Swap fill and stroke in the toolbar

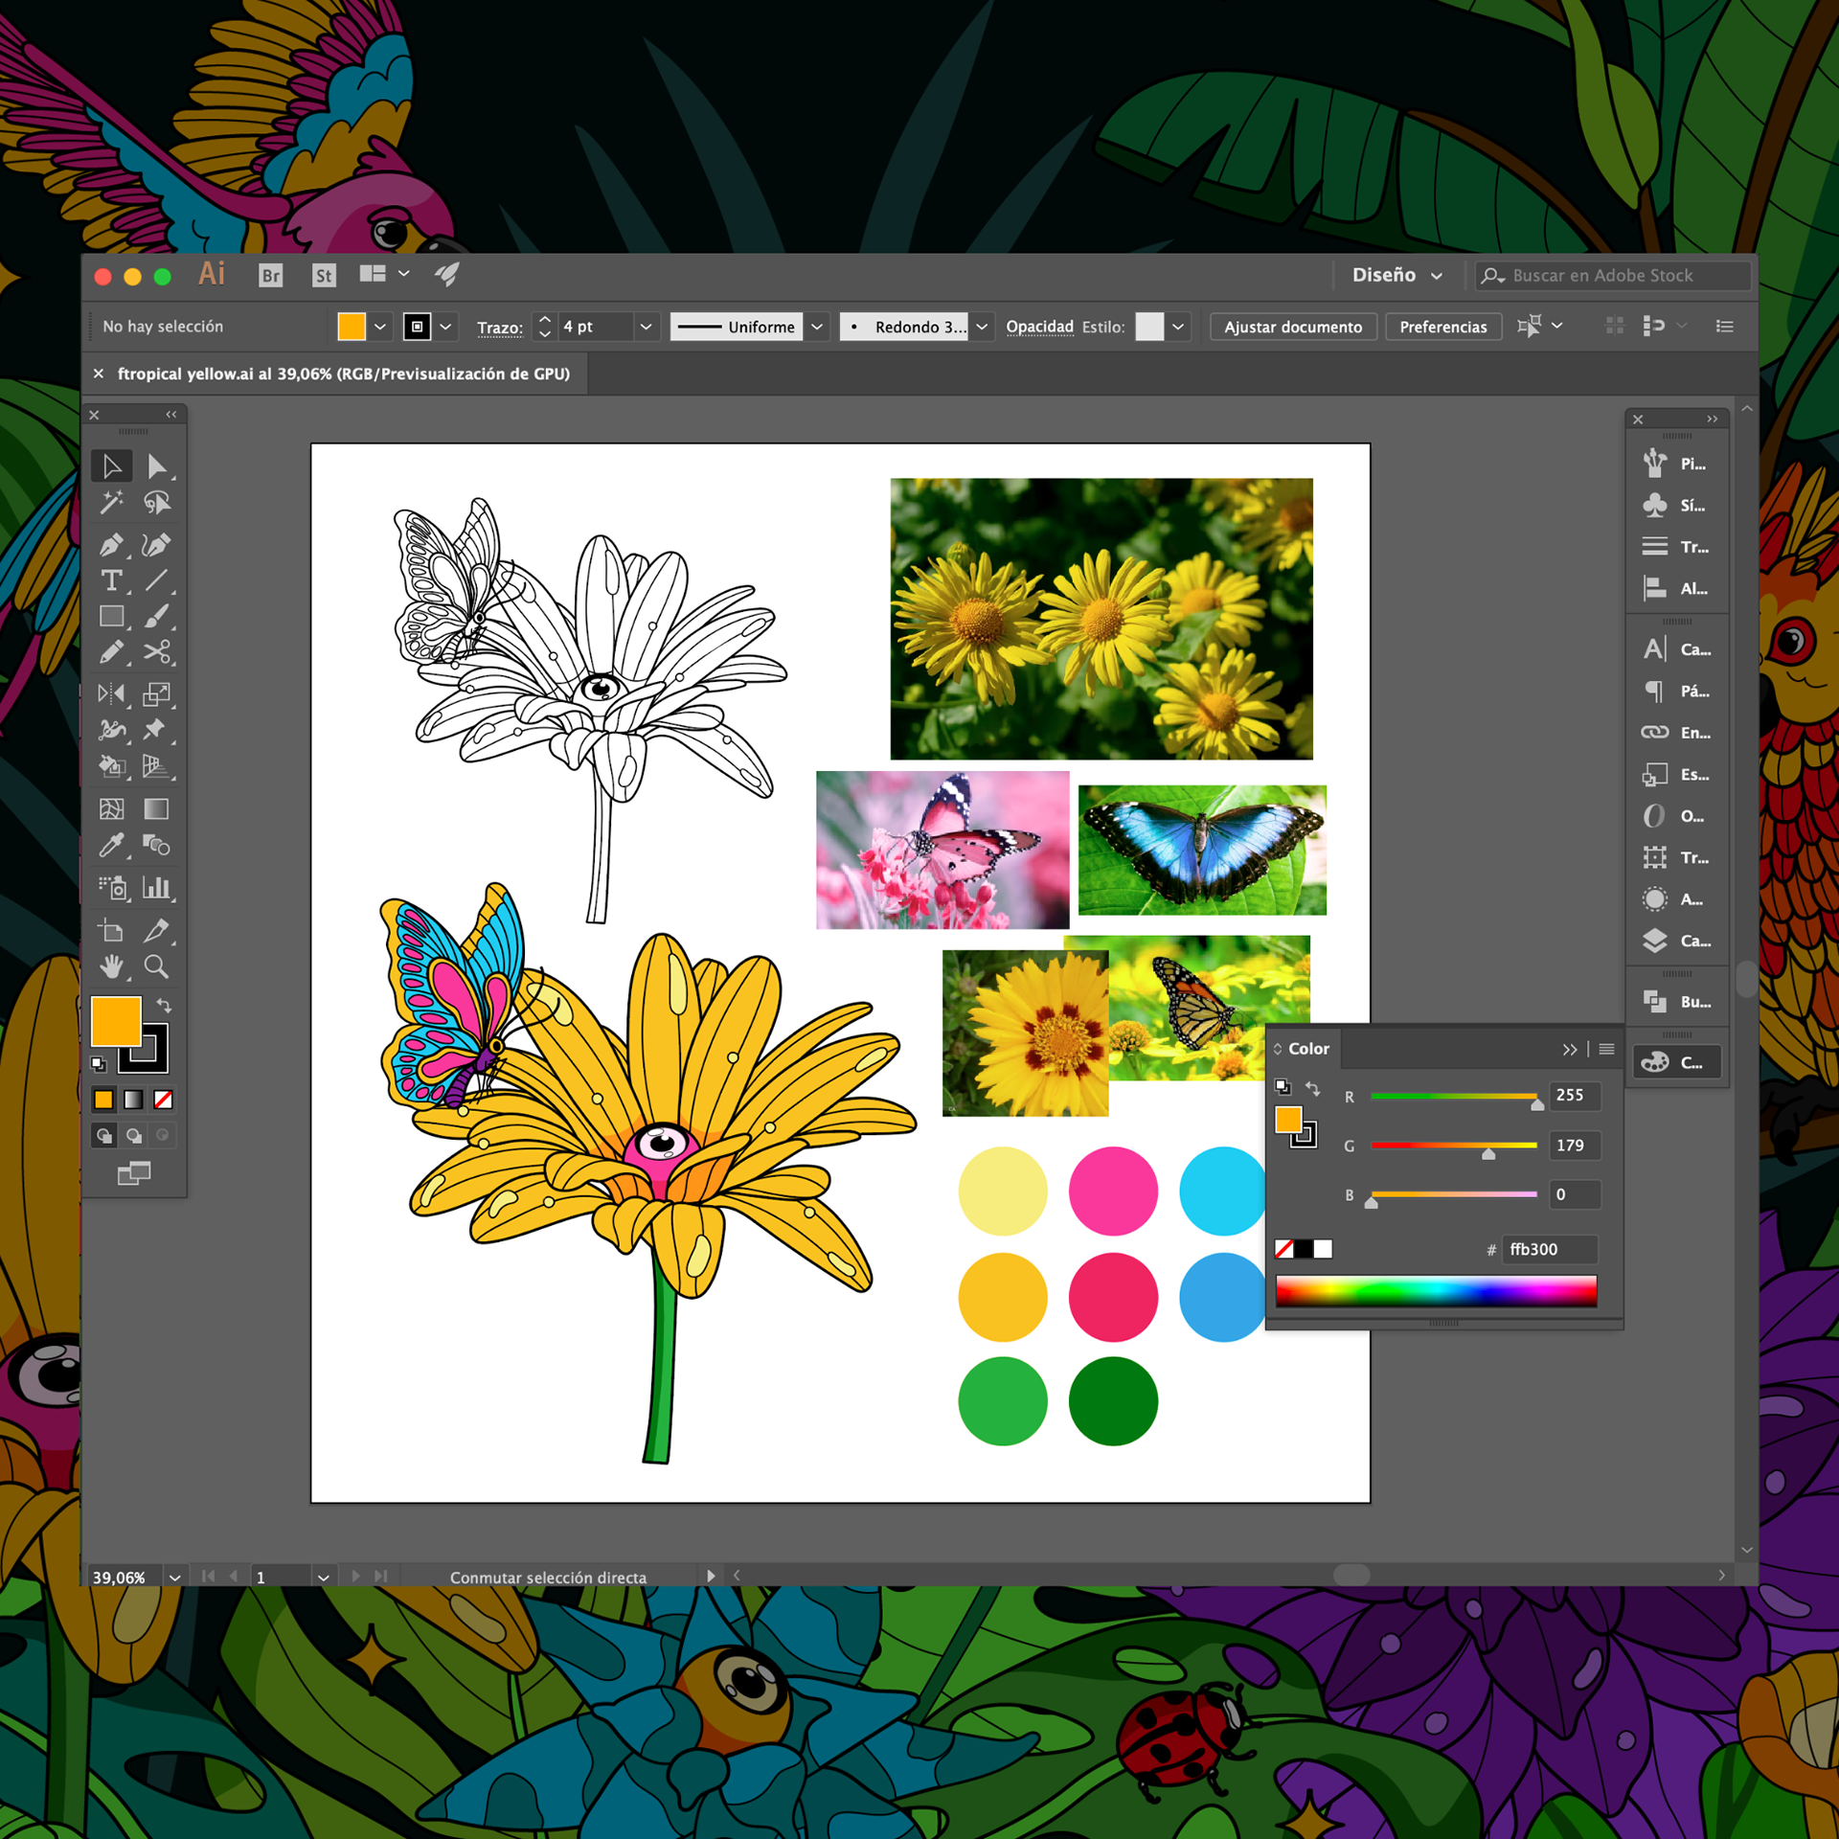click(165, 1006)
